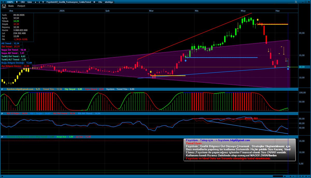The height and width of the screenshot is (178, 311).
Task: Click the Tarih 09.06.2026 info row
Action: tap(17, 15)
